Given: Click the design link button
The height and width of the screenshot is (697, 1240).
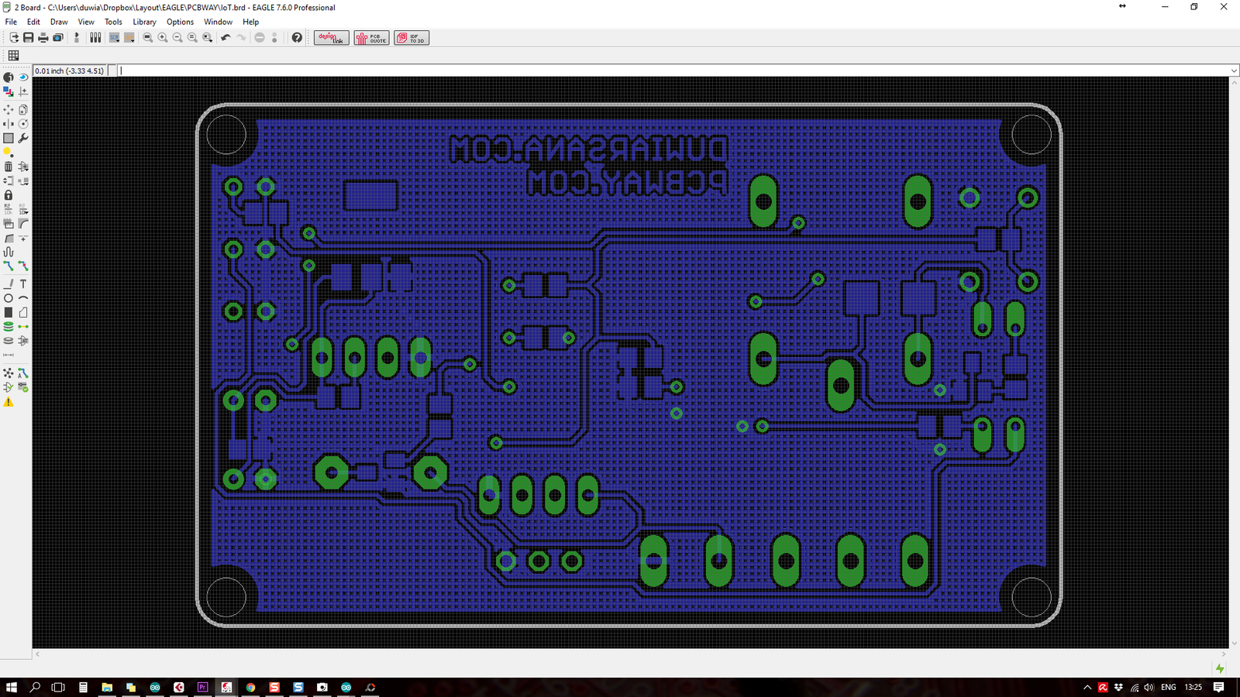Looking at the screenshot, I should pos(332,38).
